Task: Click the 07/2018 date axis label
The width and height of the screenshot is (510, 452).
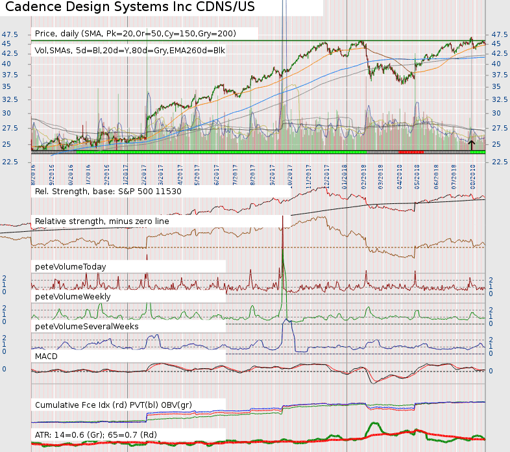Action: pyautogui.click(x=454, y=177)
